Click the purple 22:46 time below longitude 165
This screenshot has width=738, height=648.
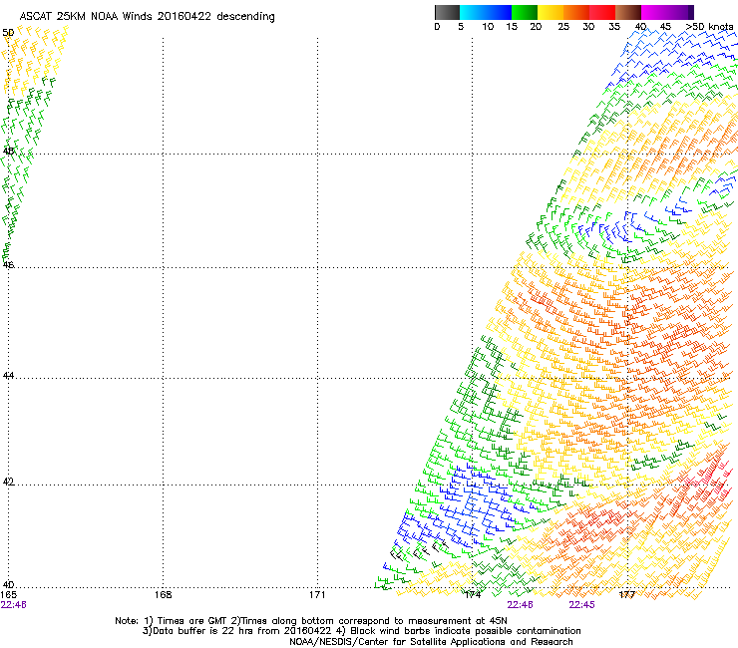coord(14,605)
